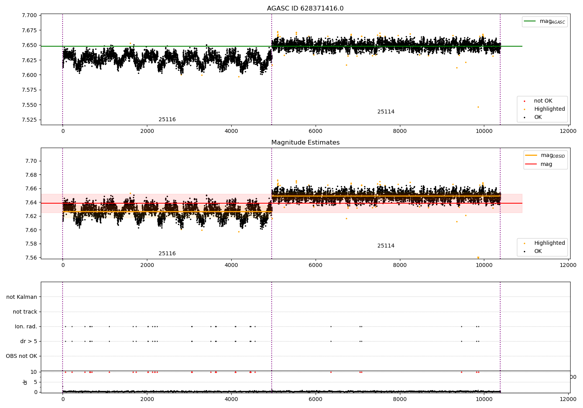
Task: Click the 7.600 y-axis tick label
Action: pyautogui.click(x=29, y=75)
